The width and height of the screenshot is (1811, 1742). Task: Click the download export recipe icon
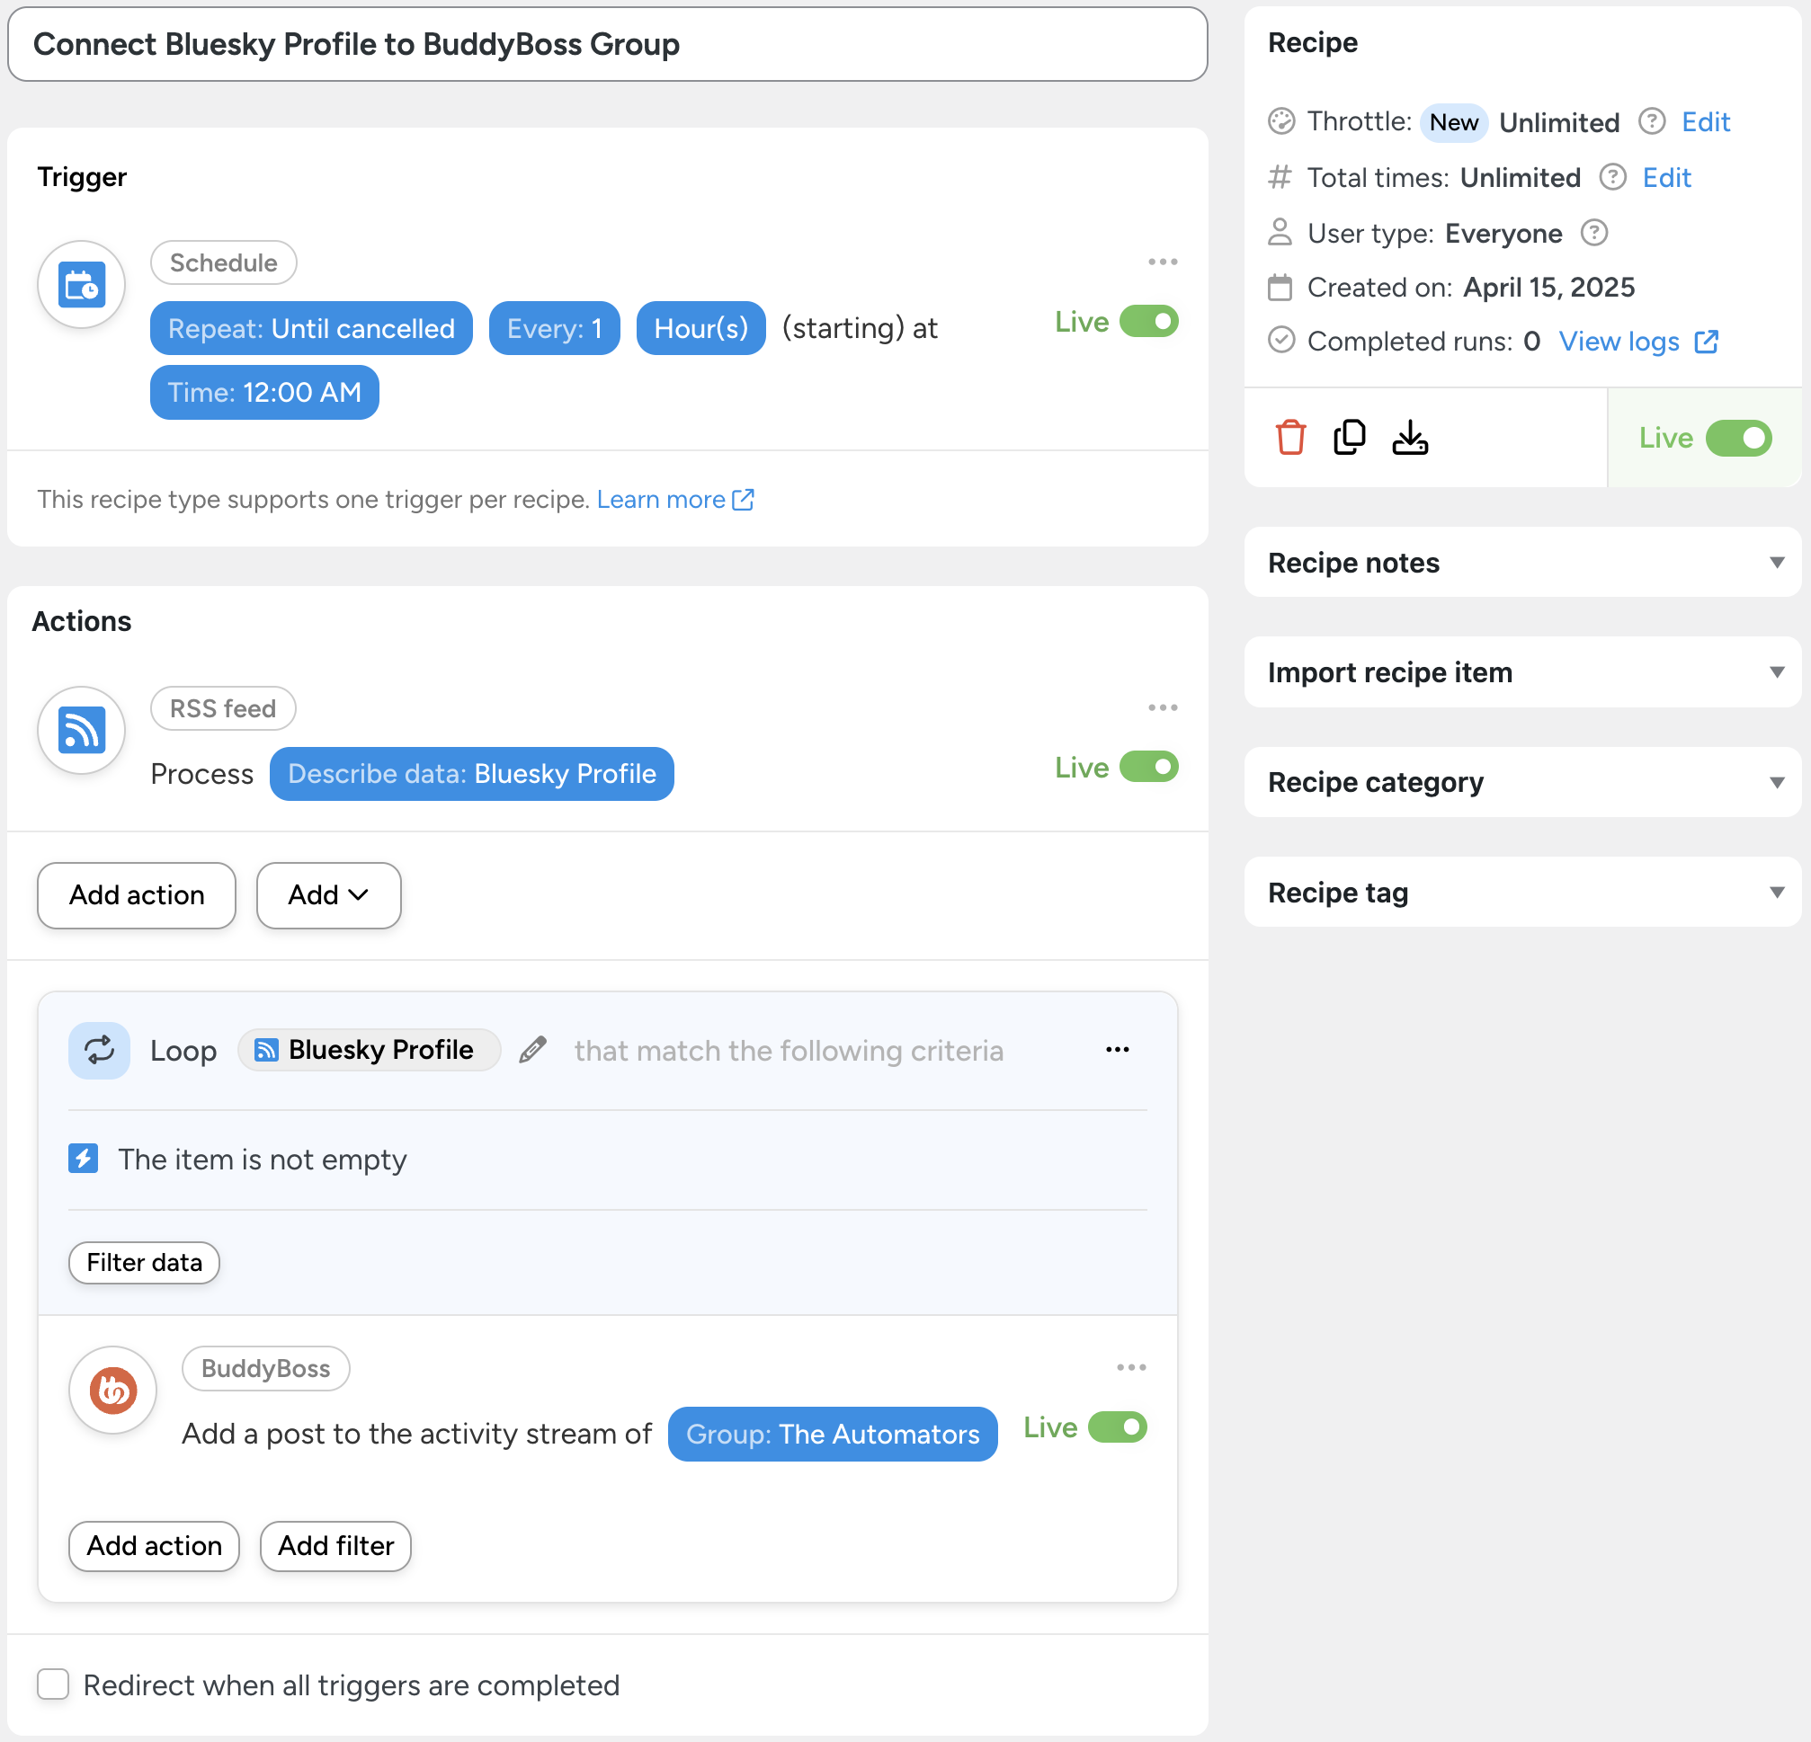click(1409, 437)
